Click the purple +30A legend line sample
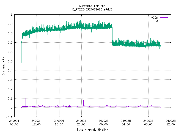This screenshot has height=132, width=176. [x=164, y=18]
